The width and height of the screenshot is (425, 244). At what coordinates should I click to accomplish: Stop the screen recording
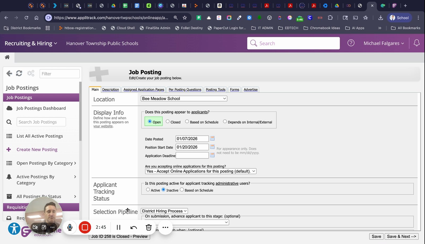click(x=85, y=227)
